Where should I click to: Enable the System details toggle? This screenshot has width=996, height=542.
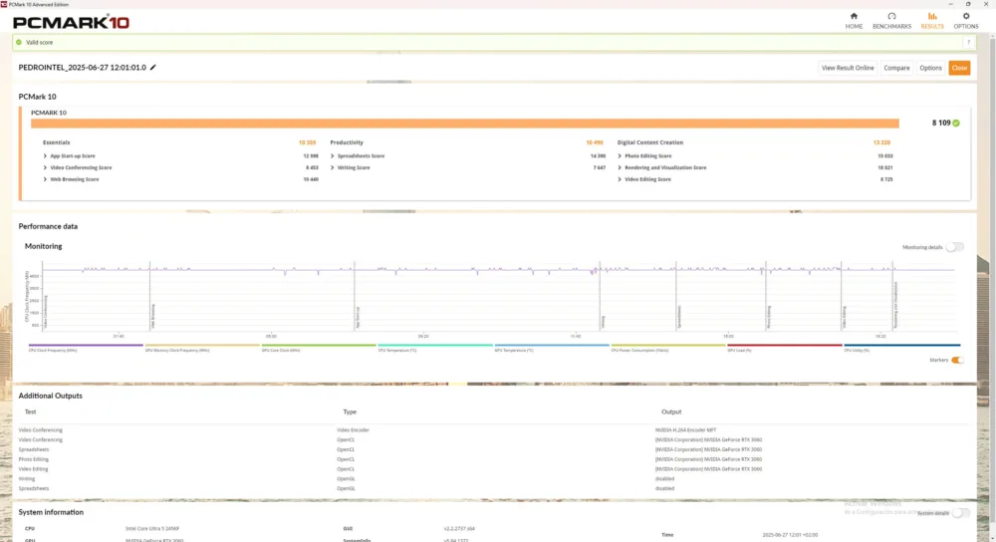click(x=961, y=513)
